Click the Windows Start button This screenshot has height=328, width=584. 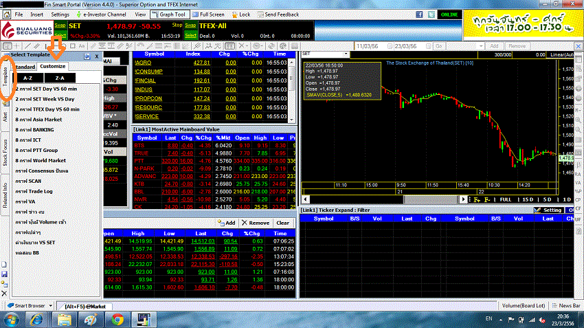coord(11,320)
